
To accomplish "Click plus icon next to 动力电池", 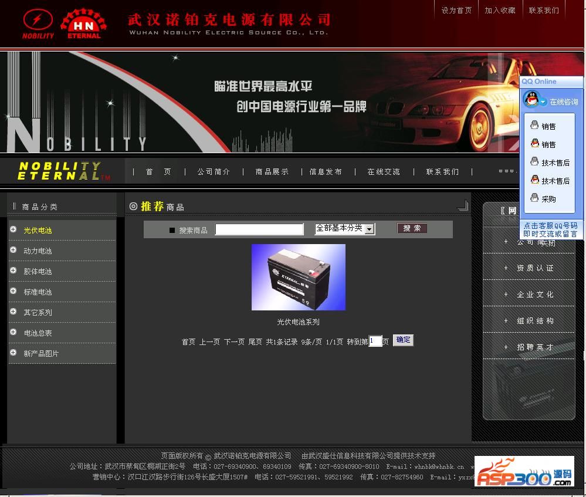I will tap(13, 250).
